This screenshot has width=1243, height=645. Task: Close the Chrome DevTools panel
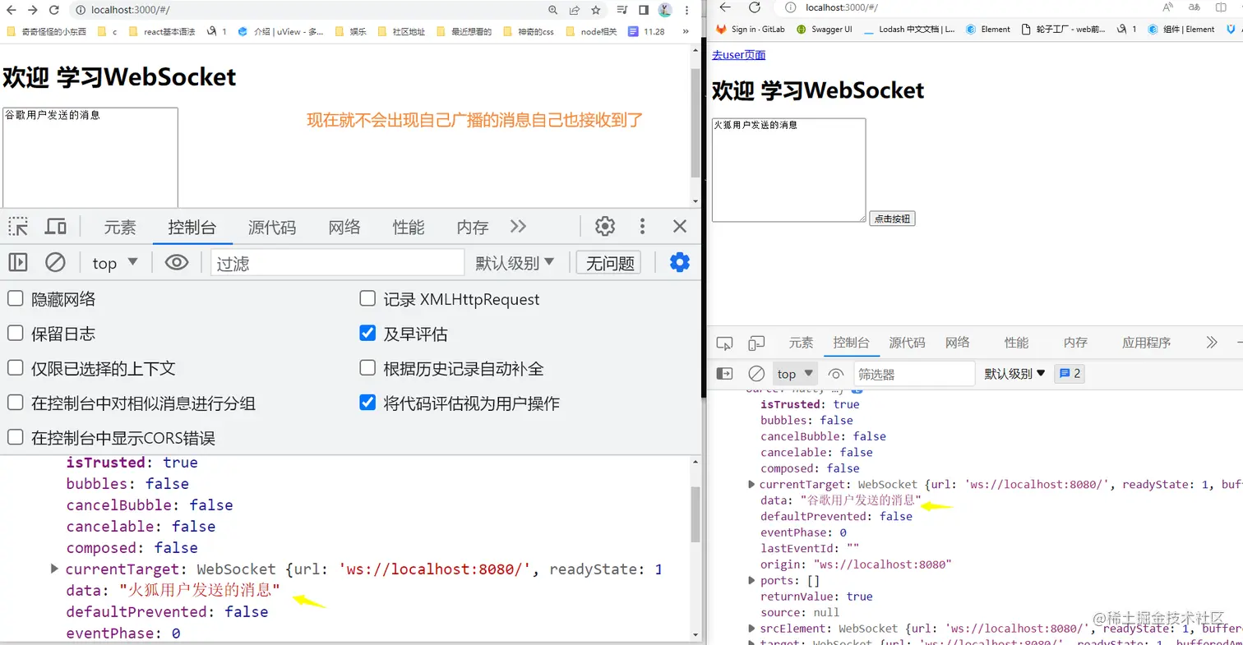click(x=680, y=227)
